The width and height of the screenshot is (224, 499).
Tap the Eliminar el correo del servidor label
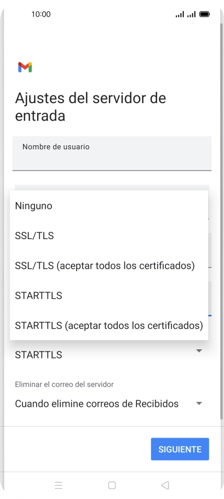tap(64, 384)
